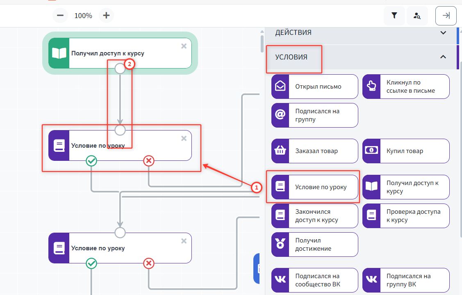
Task: Click the user search icon
Action: pyautogui.click(x=417, y=16)
